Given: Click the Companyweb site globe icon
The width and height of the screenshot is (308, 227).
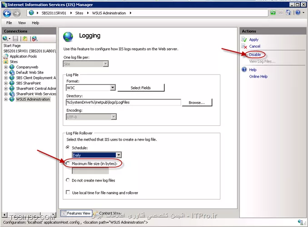Looking at the screenshot, I should (x=12, y=67).
